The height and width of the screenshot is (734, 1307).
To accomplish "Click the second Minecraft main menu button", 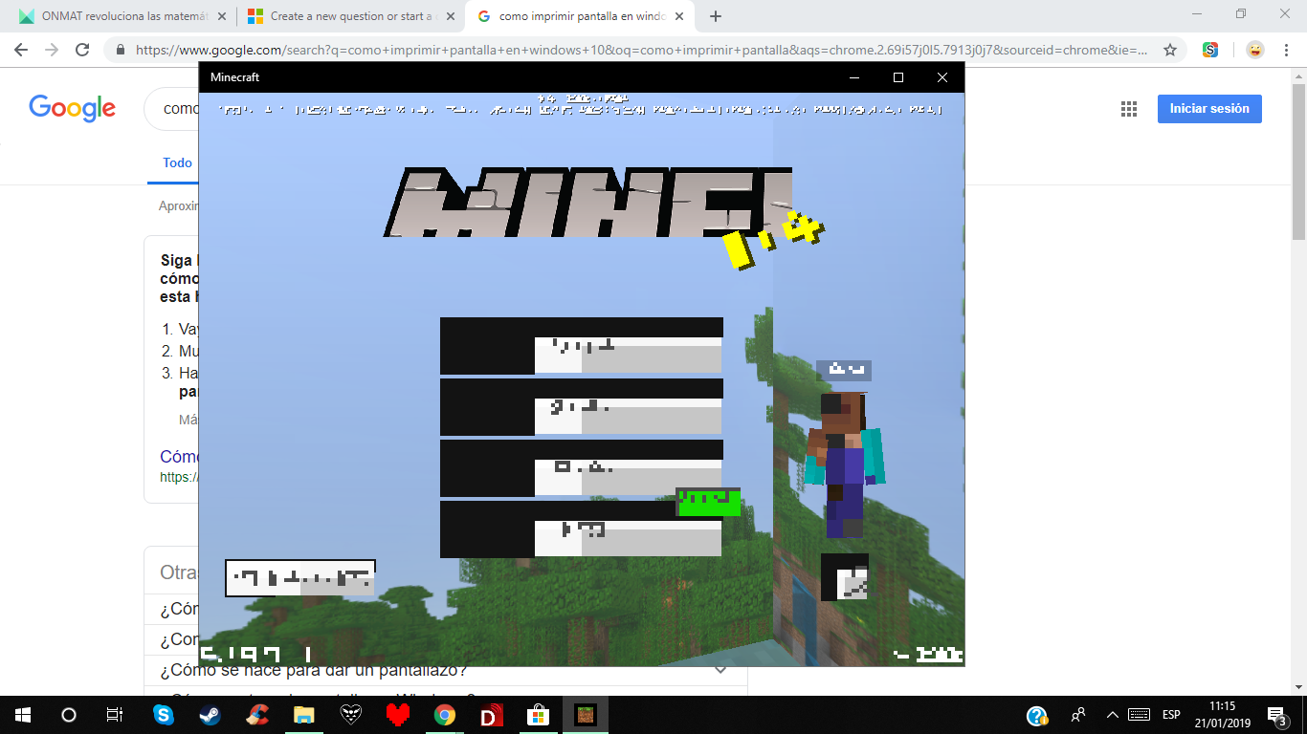I will point(581,407).
